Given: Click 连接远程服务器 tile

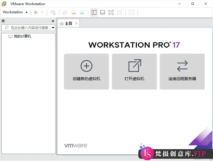Looking at the screenshot, I should 182,72.
